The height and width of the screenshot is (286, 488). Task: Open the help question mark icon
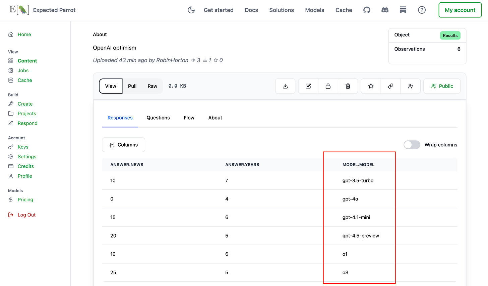[422, 10]
